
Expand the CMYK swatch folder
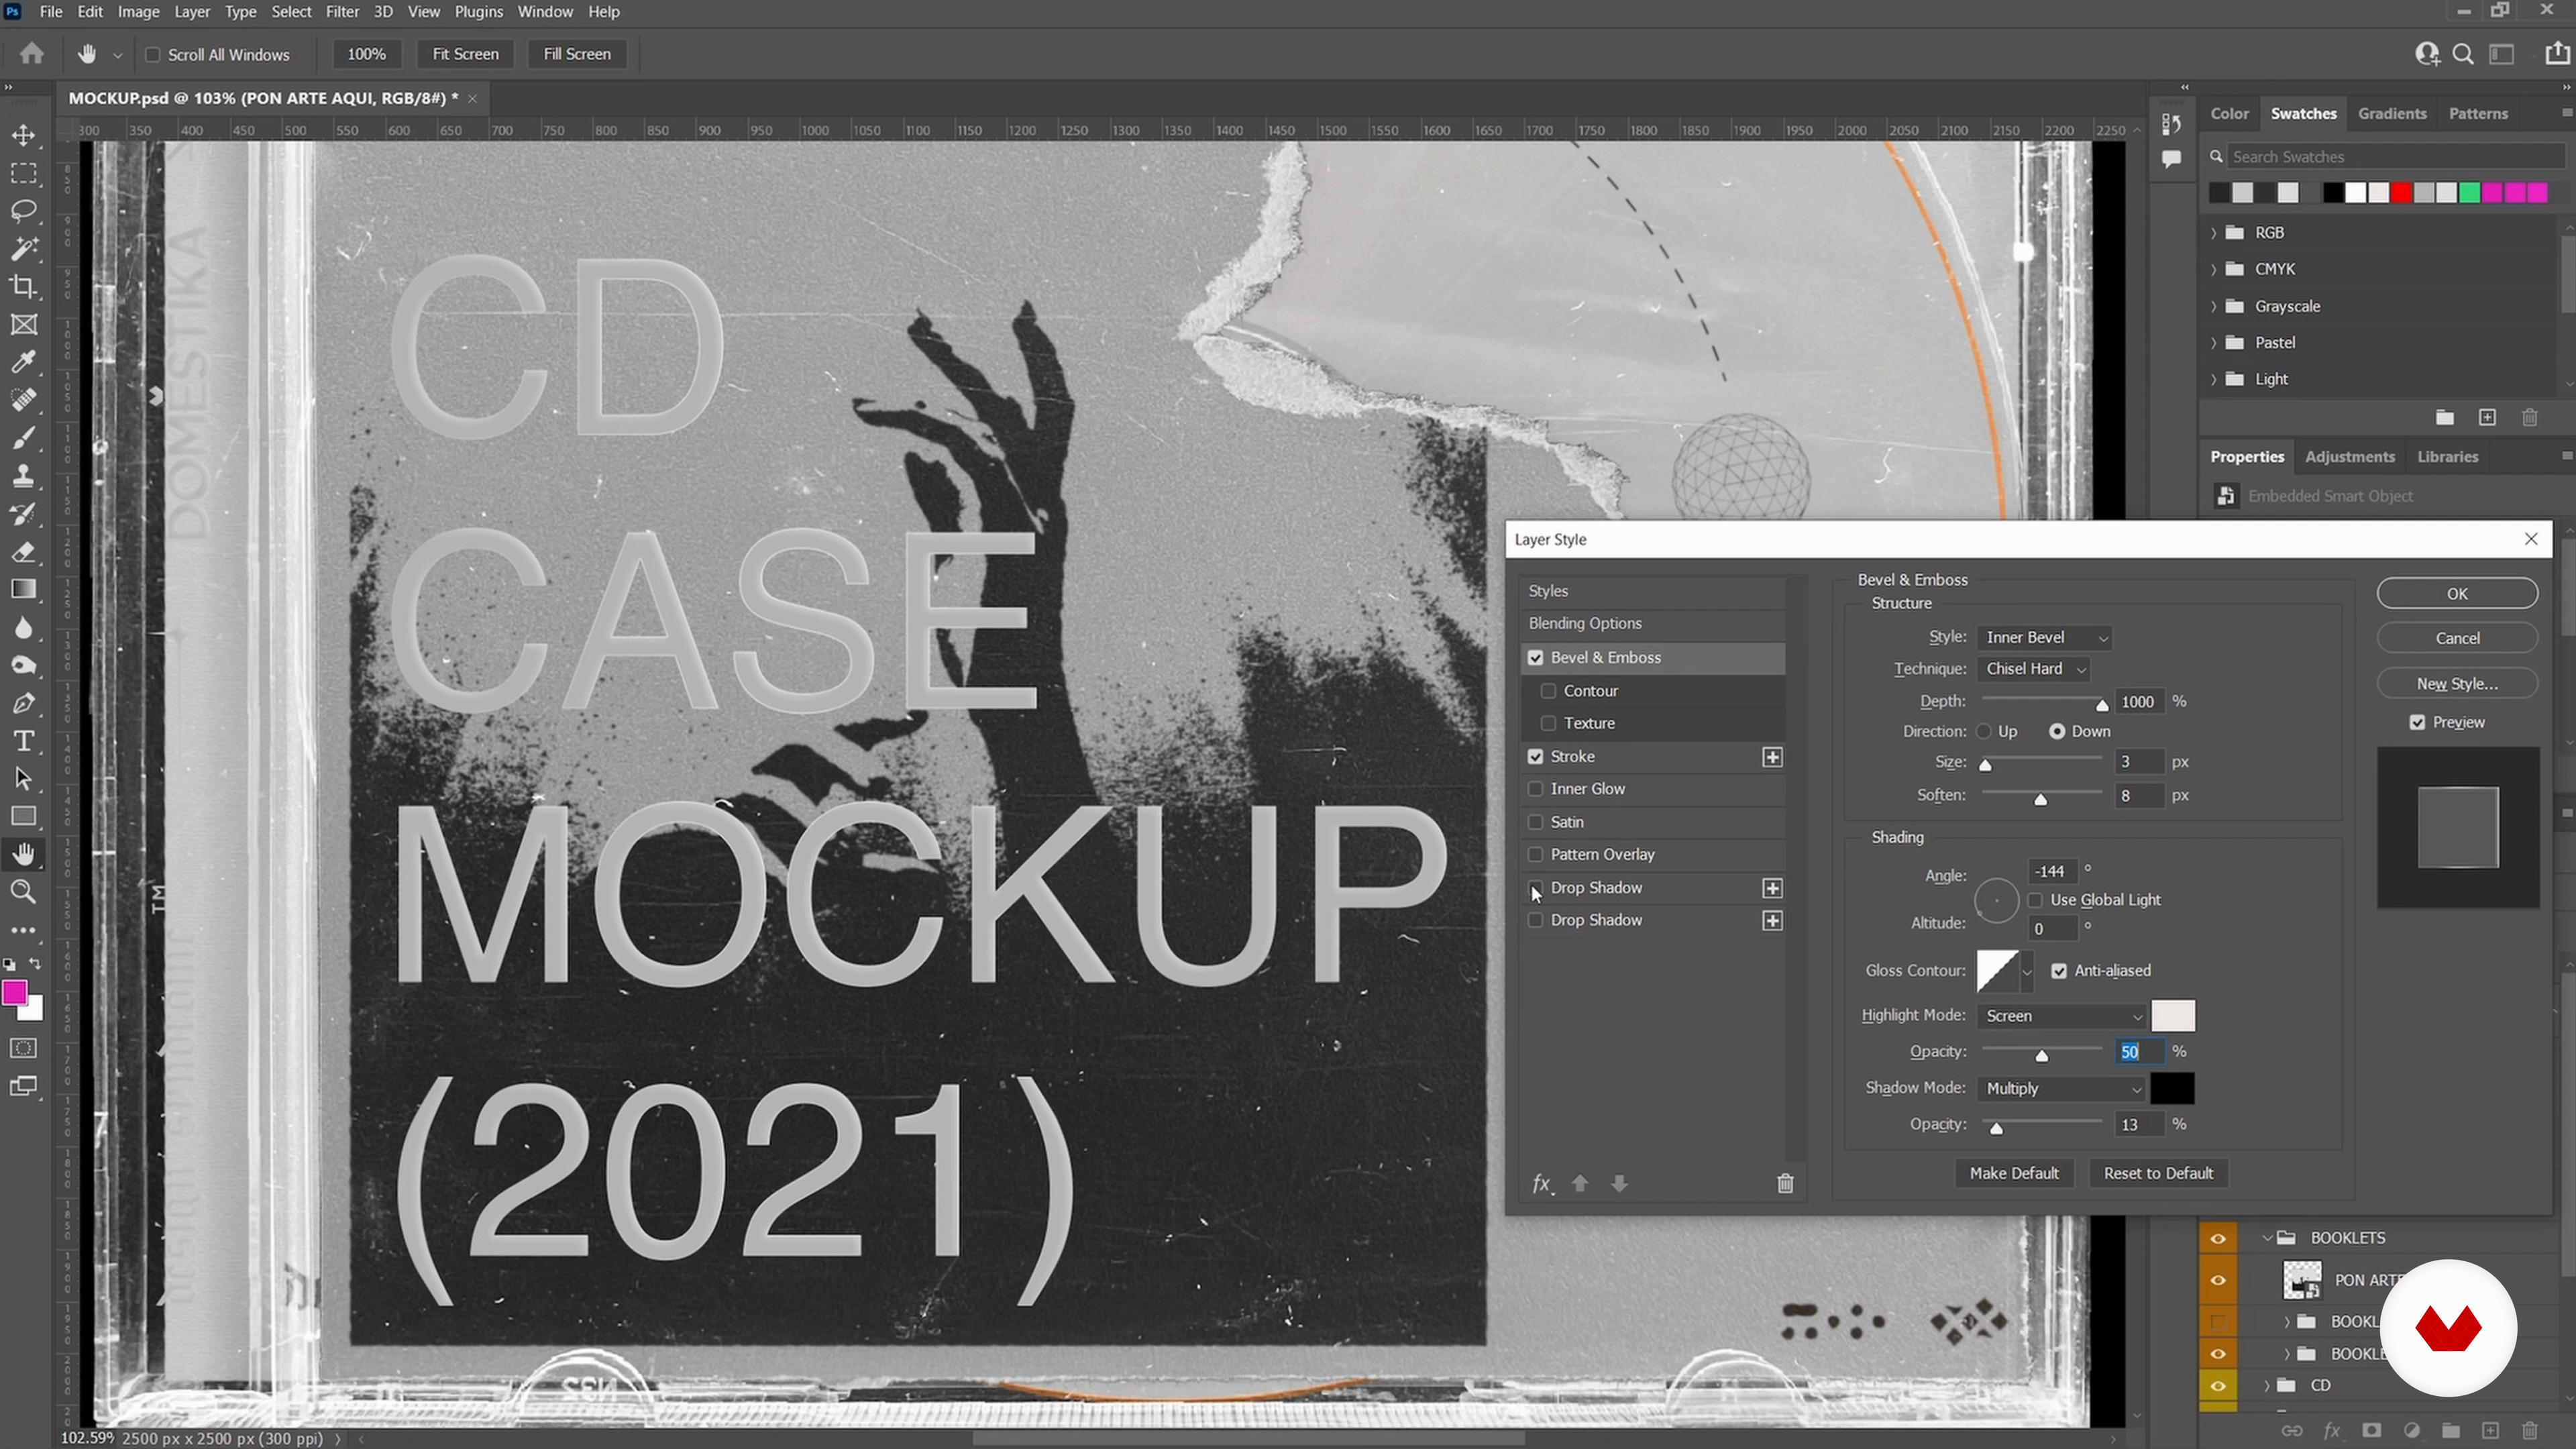pyautogui.click(x=2213, y=270)
